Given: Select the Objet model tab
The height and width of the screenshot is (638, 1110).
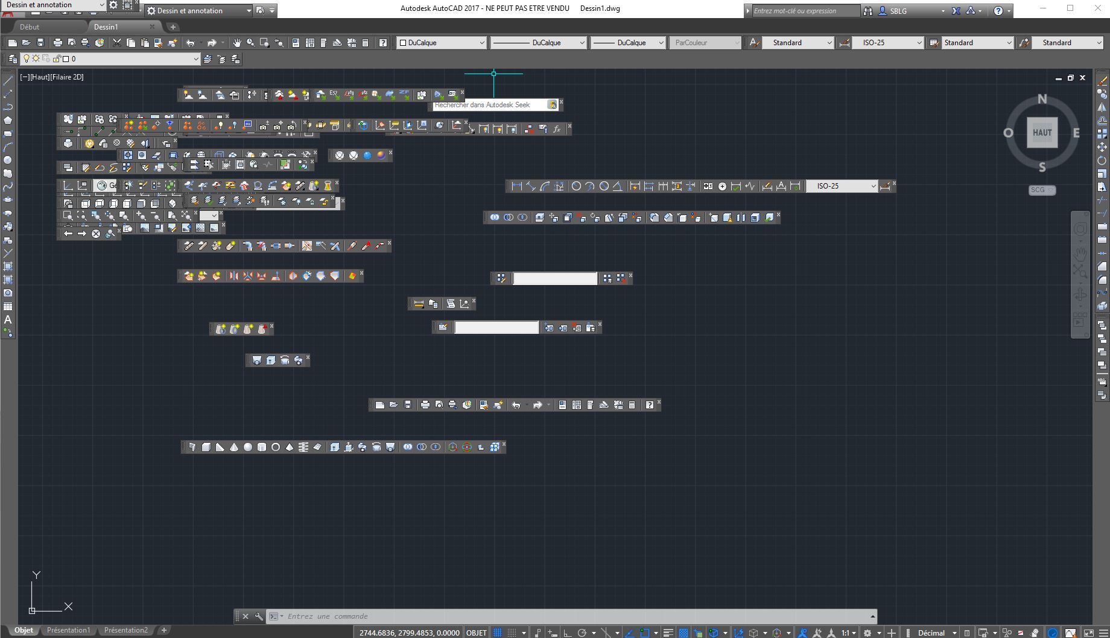Looking at the screenshot, I should (x=24, y=630).
